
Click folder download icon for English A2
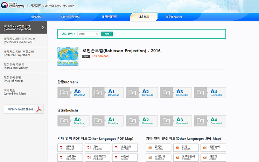132,121
